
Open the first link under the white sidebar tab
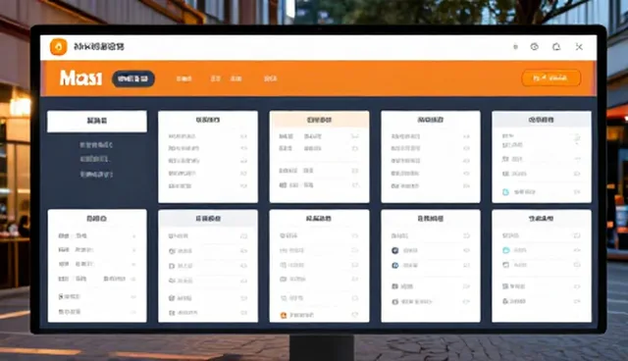[x=96, y=145]
